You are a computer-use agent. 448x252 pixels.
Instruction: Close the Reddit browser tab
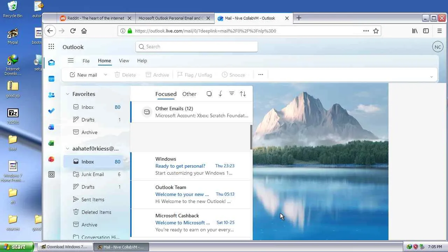pyautogui.click(x=129, y=18)
